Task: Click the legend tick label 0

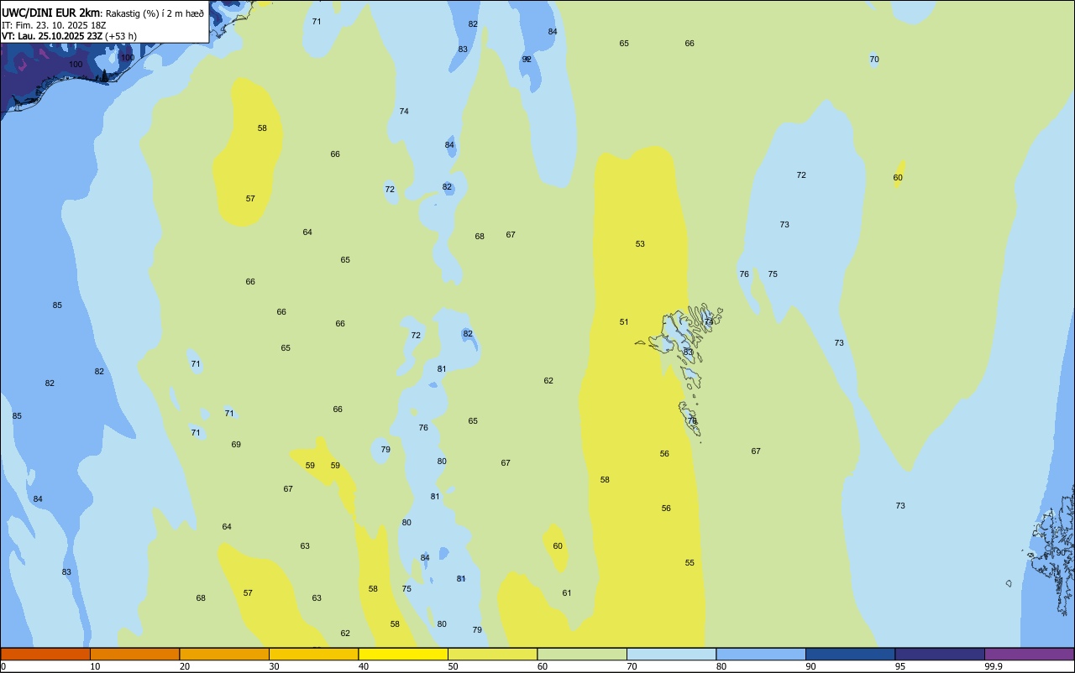Action: point(3,666)
